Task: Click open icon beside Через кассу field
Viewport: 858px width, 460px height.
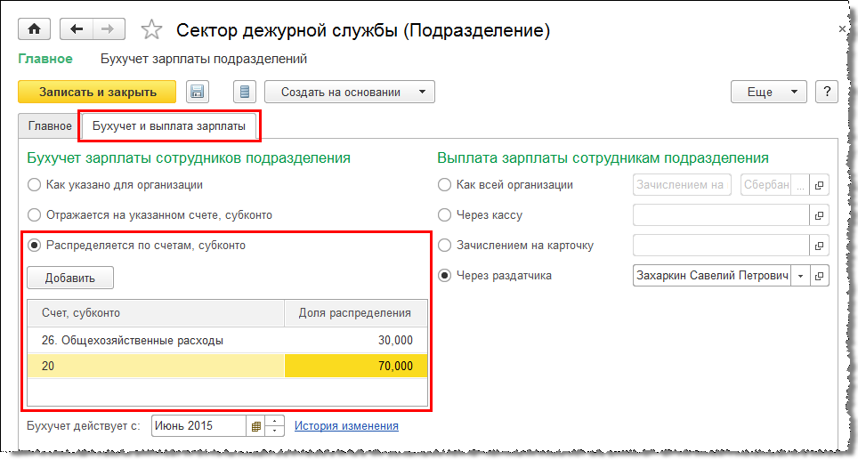Action: click(x=820, y=215)
